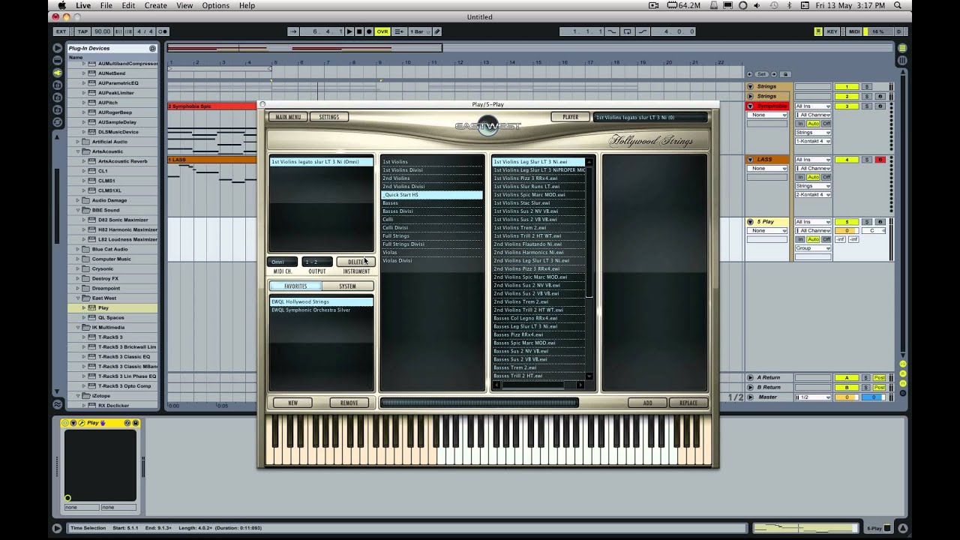Open the 2-Kontakt 4 output dropdown
This screenshot has height=540, width=960.
tap(813, 194)
